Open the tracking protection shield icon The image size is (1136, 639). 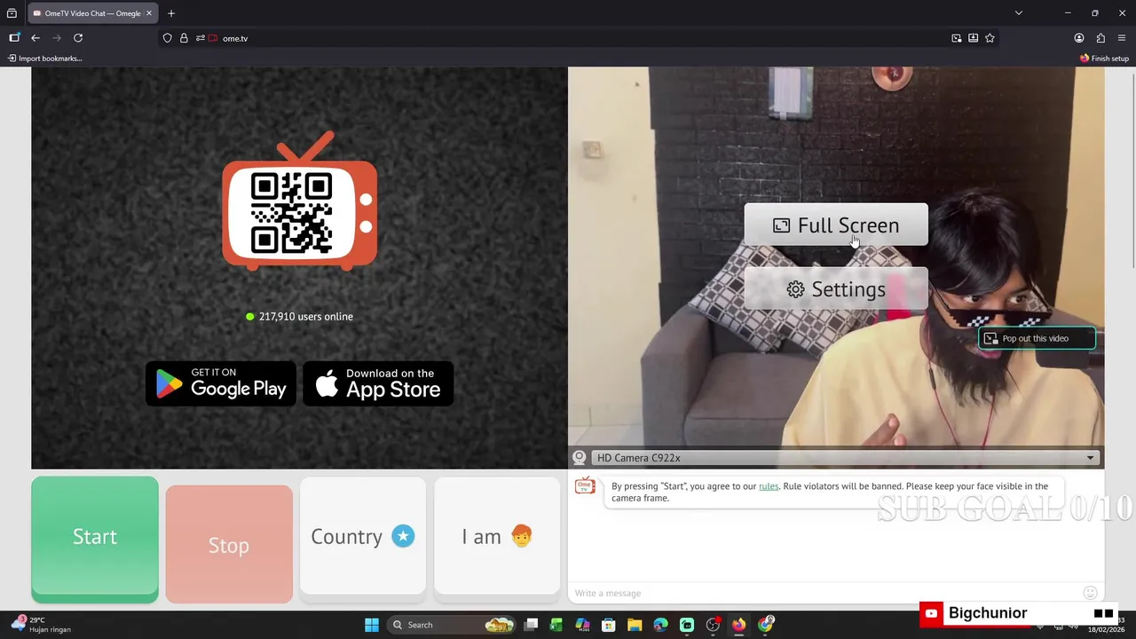point(167,38)
